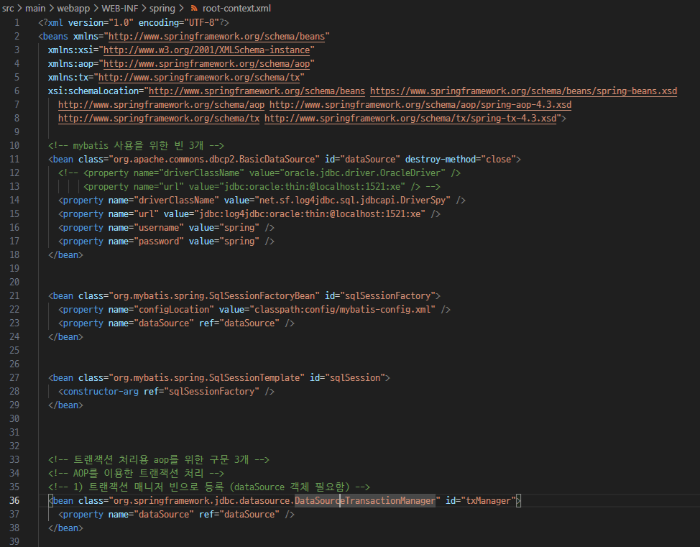
Task: Click 'configLocation' property name
Action: click(174, 310)
